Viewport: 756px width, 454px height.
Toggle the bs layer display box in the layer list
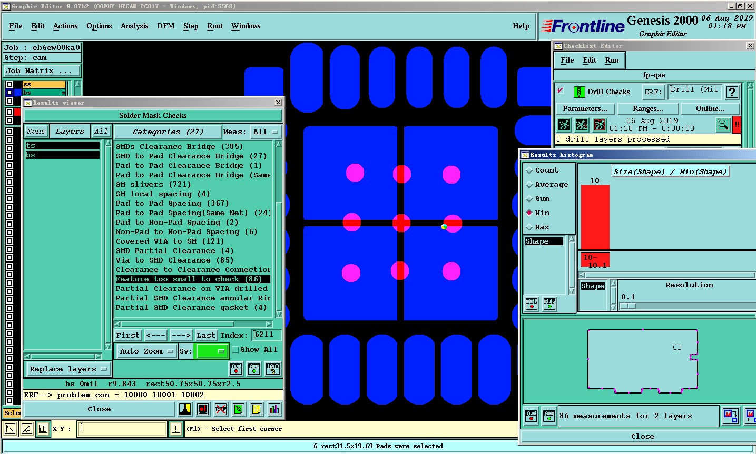(9, 93)
